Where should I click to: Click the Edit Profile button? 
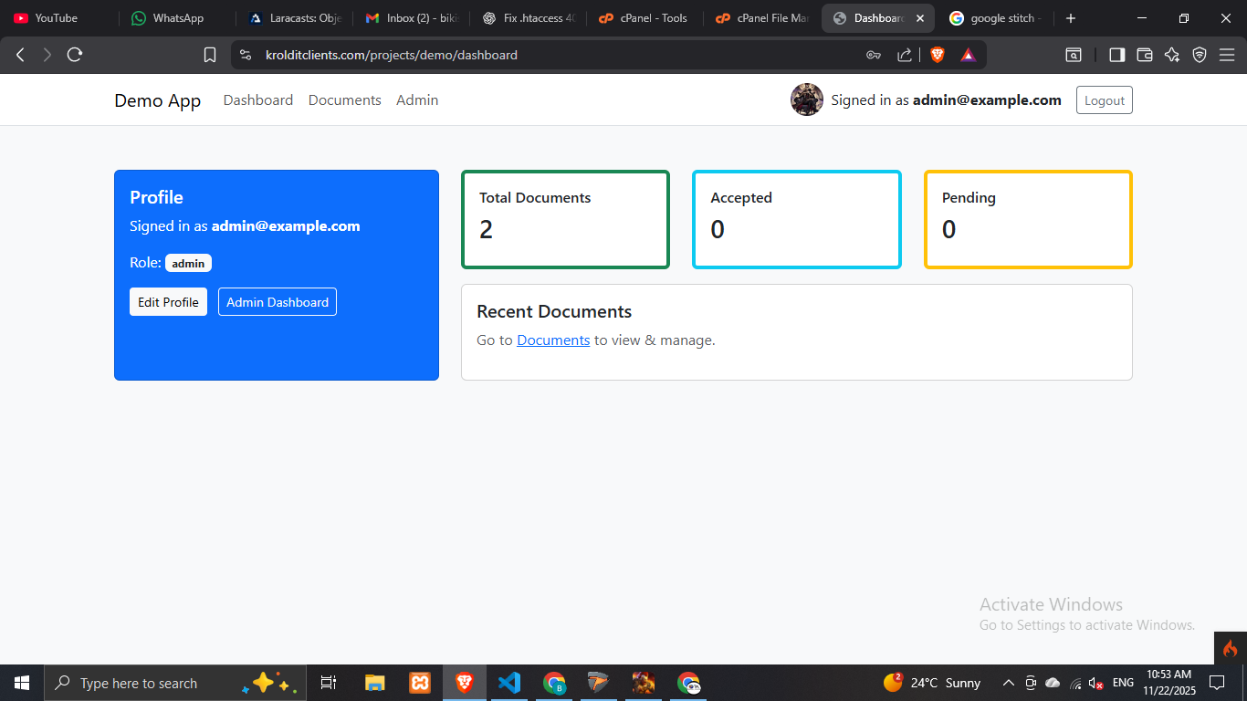coord(168,302)
